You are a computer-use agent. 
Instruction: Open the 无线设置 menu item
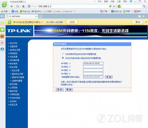click(13, 57)
